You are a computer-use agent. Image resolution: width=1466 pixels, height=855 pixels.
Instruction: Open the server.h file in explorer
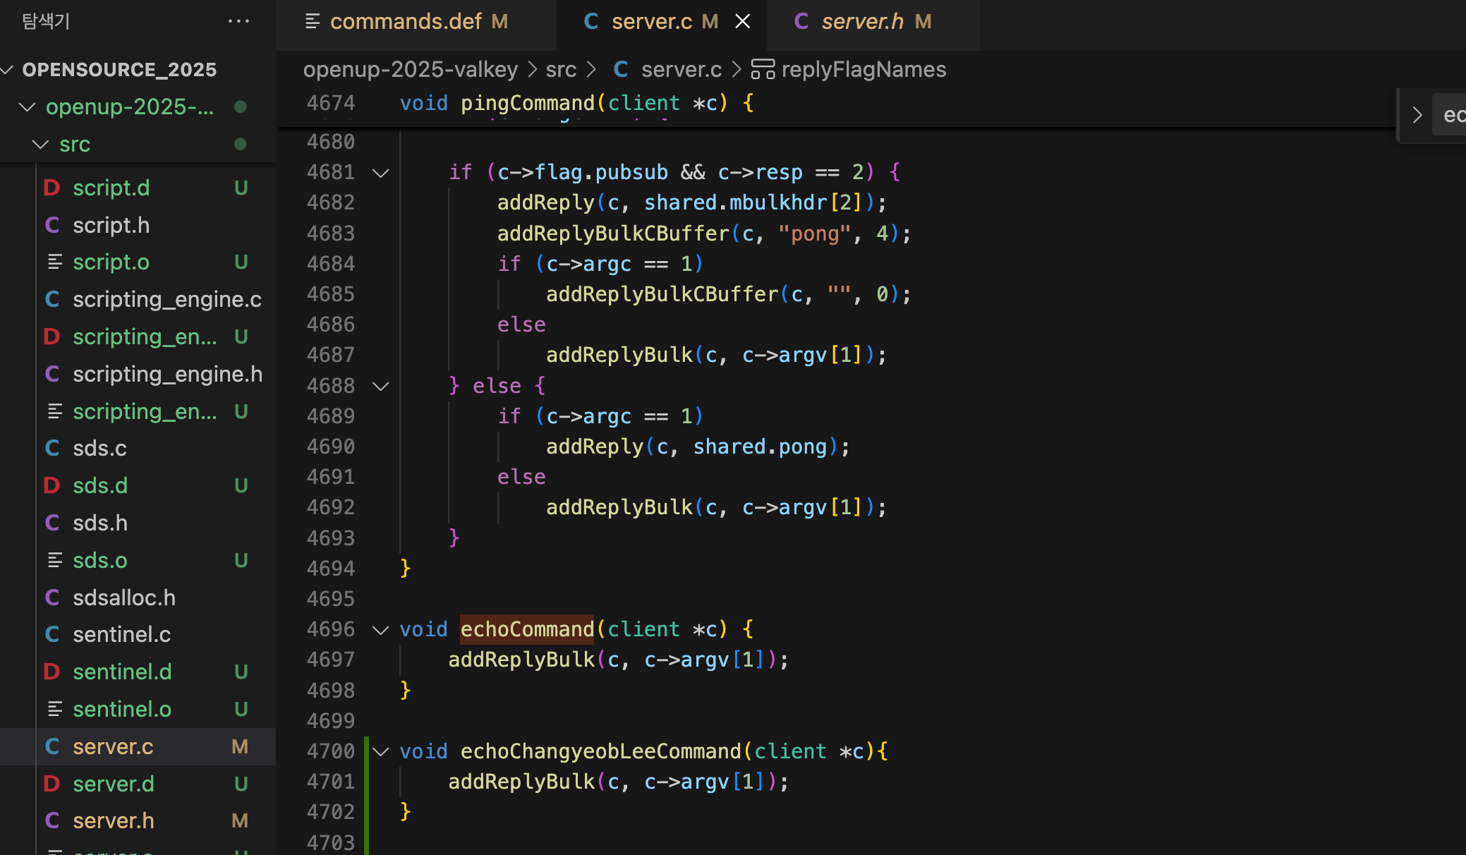tap(113, 820)
